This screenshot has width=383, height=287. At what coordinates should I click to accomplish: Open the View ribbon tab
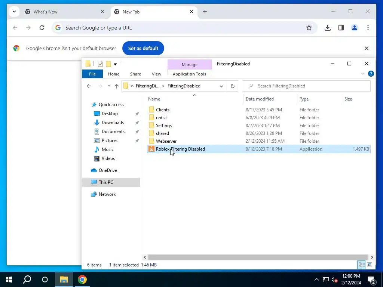(156, 74)
